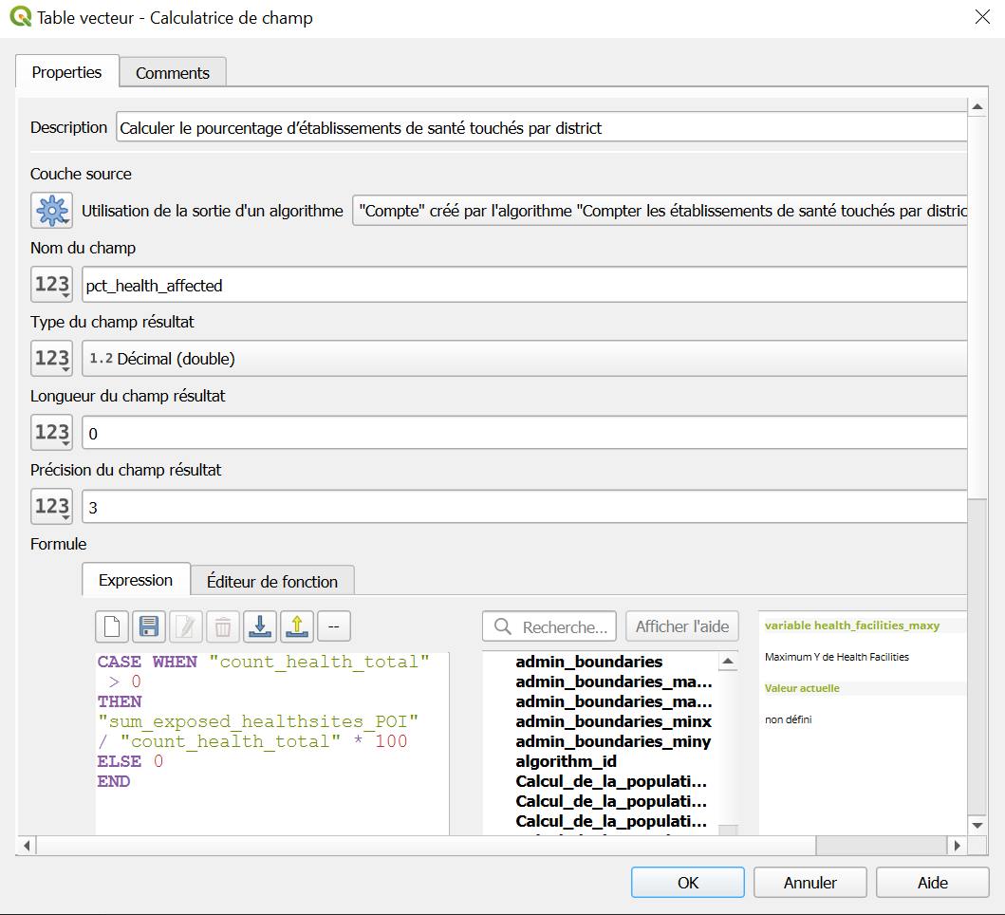Screen dimensions: 1005x915
Task: Open the Type du champ résultat dropdown
Action: point(524,359)
